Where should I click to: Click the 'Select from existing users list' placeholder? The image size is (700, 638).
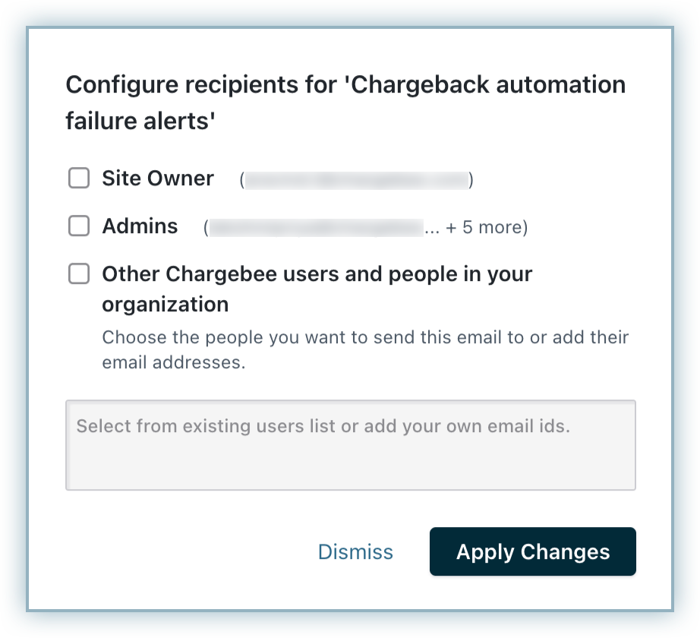323,426
